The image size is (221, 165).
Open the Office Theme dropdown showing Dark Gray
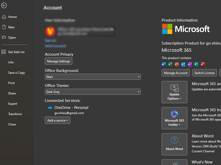[93, 92]
